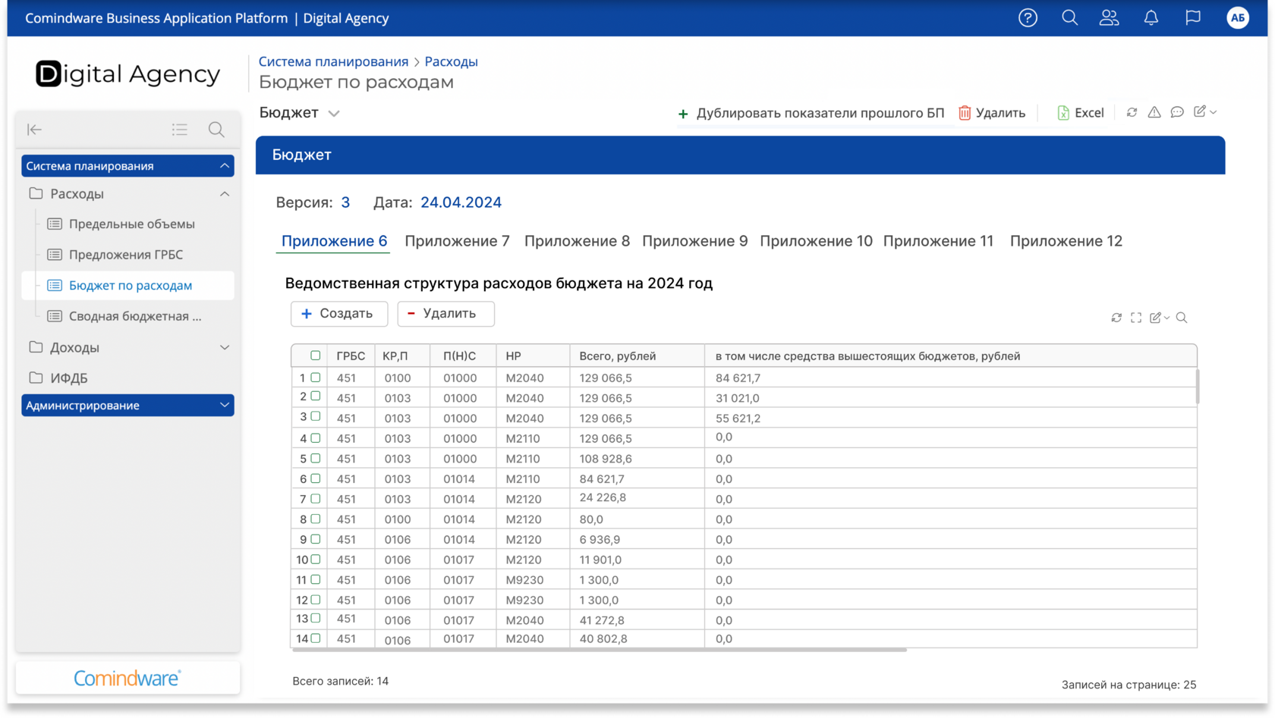Image resolution: width=1275 pixels, height=718 pixels.
Task: Click the Сводная бюджетная table icon
Action: click(x=55, y=316)
